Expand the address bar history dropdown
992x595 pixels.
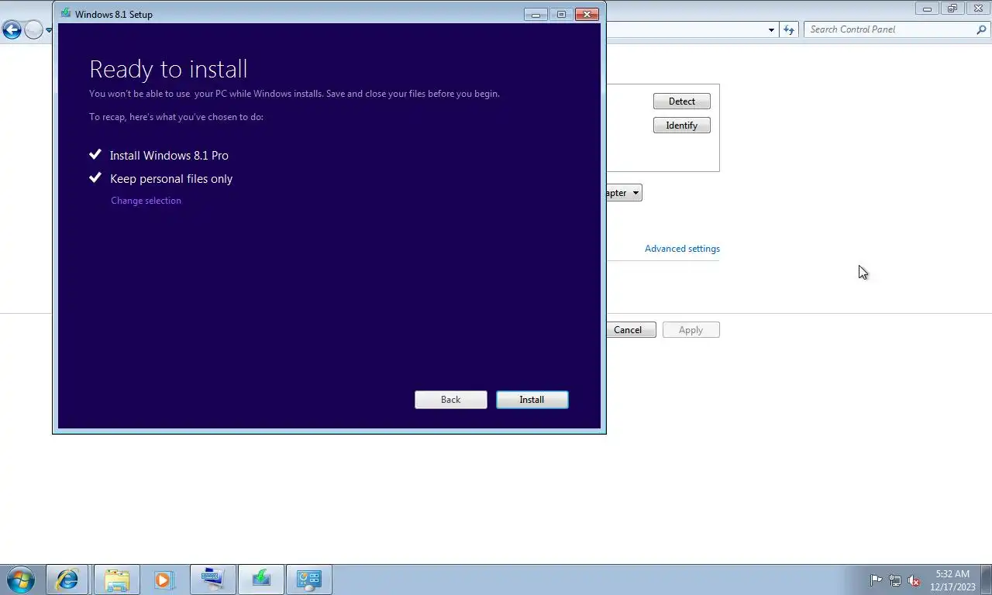771,30
